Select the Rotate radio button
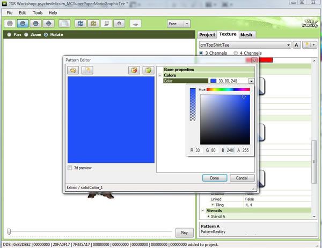 [46, 35]
